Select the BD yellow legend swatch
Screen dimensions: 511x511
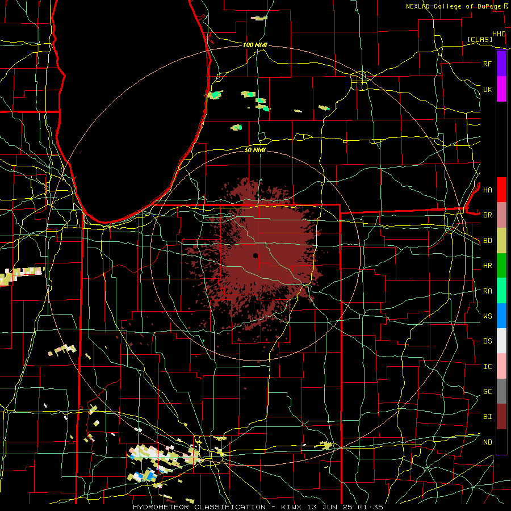click(501, 241)
